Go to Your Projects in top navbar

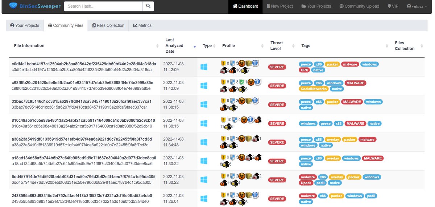point(316,6)
